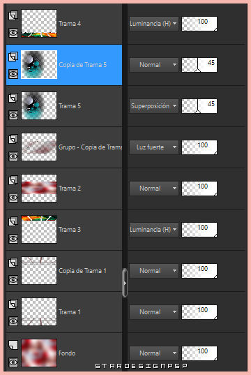Select the Trama 2 layer name
Image resolution: width=251 pixels, height=375 pixels.
pyautogui.click(x=70, y=189)
